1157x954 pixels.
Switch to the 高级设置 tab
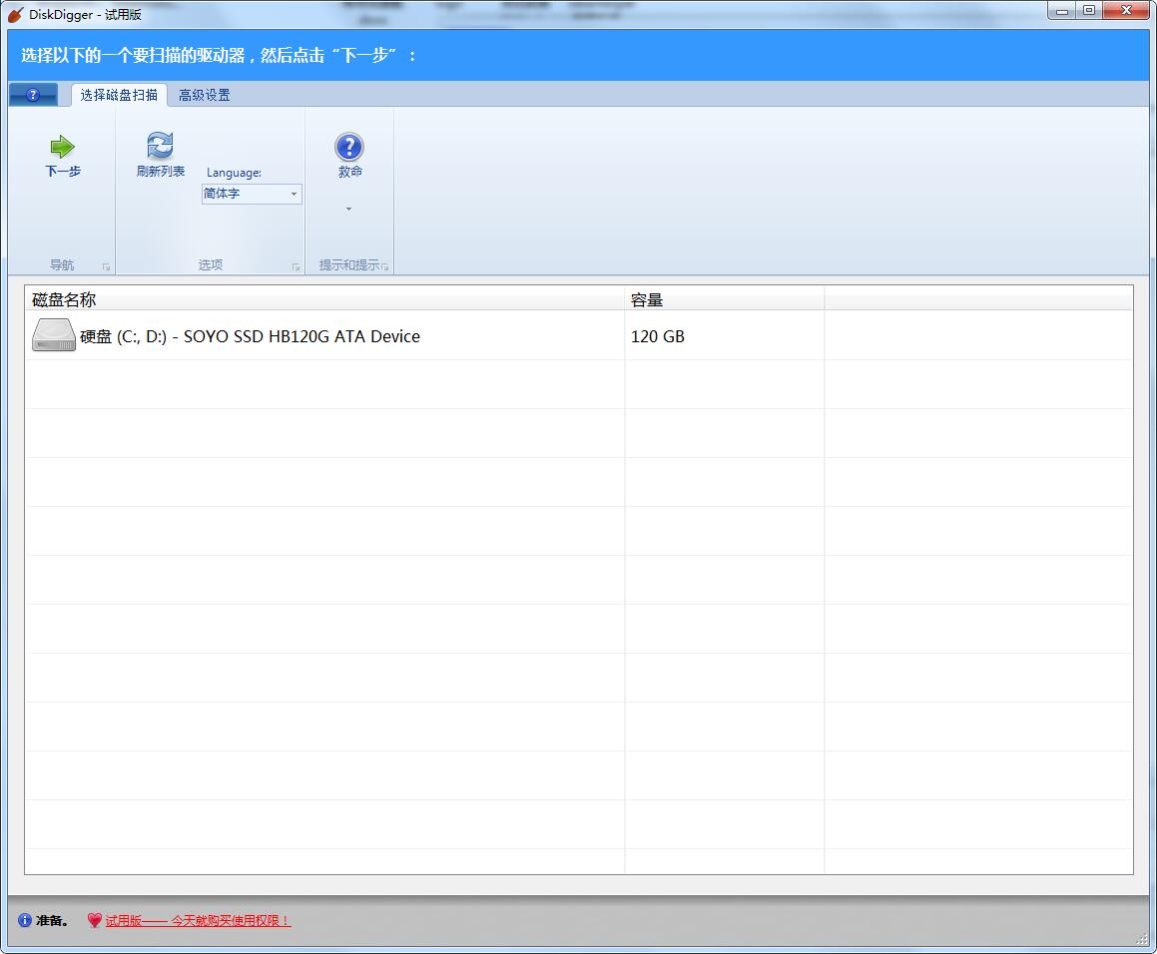[205, 95]
